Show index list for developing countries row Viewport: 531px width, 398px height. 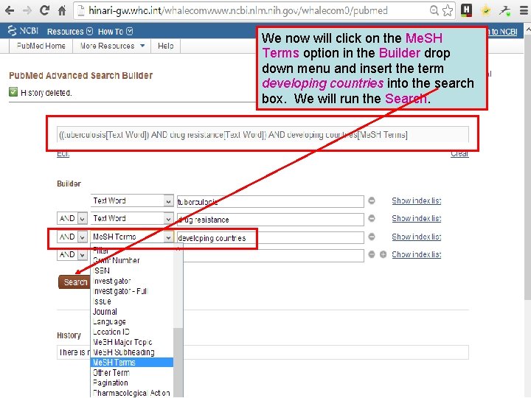(417, 237)
